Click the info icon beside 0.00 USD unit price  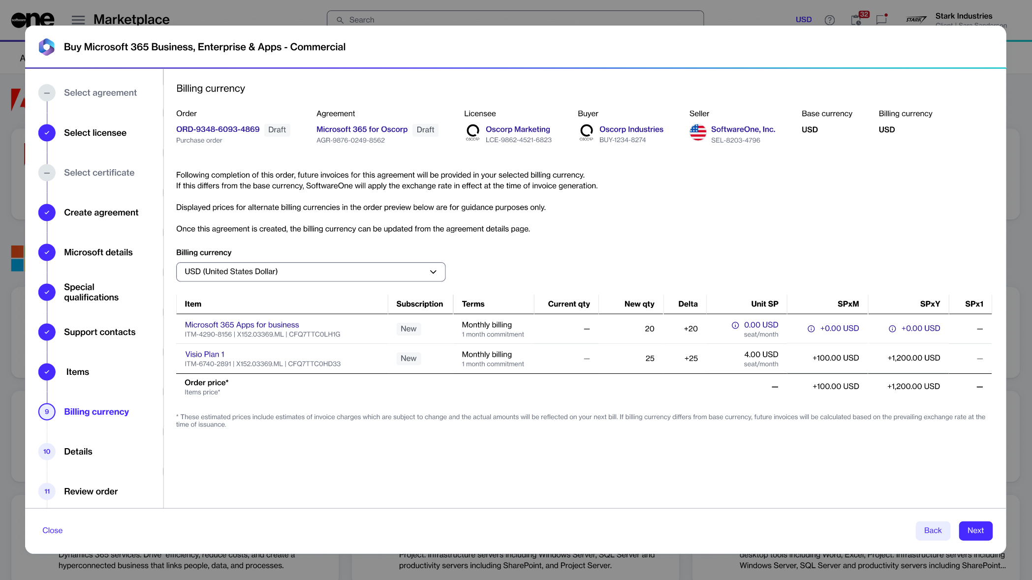(735, 325)
